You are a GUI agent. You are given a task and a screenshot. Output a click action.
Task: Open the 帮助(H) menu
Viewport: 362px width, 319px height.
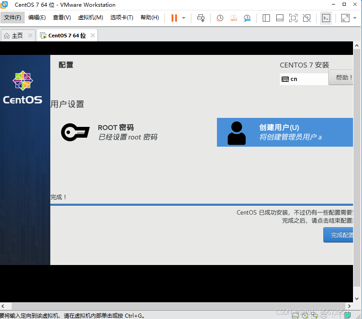tap(150, 18)
